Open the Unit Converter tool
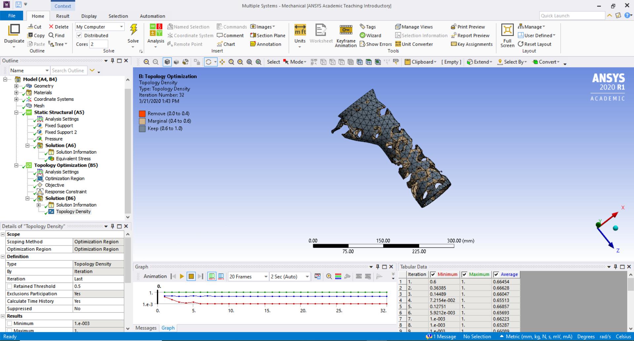The height and width of the screenshot is (341, 634). click(x=414, y=44)
